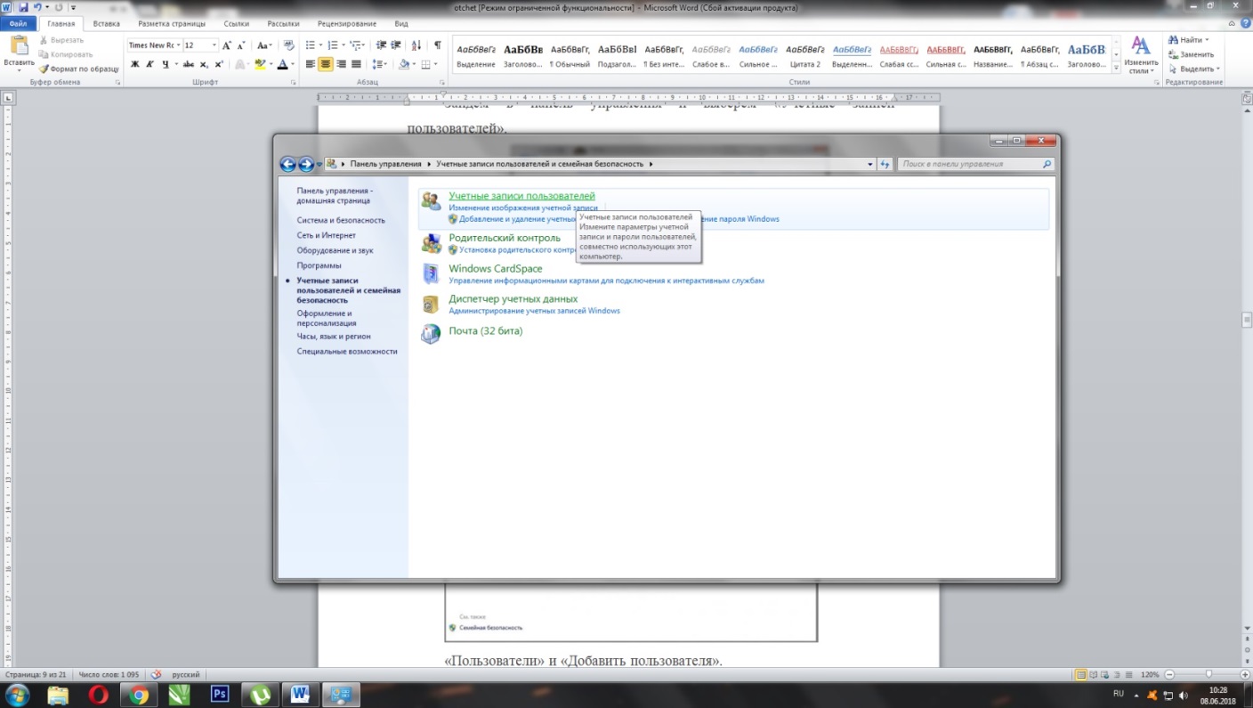The width and height of the screenshot is (1253, 708).
Task: Click the shrink font (small A) icon
Action: tap(241, 45)
